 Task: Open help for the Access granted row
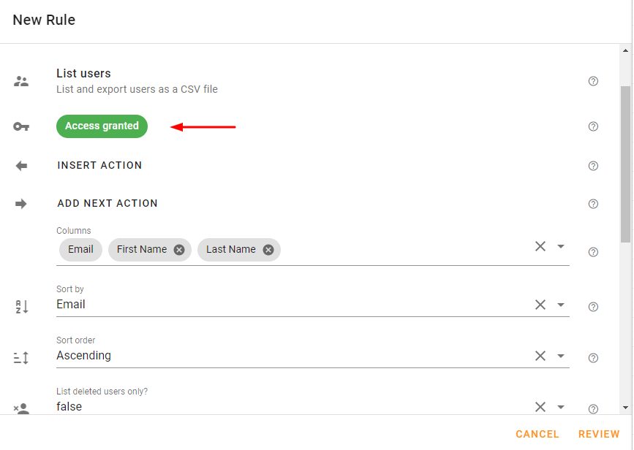(x=593, y=126)
